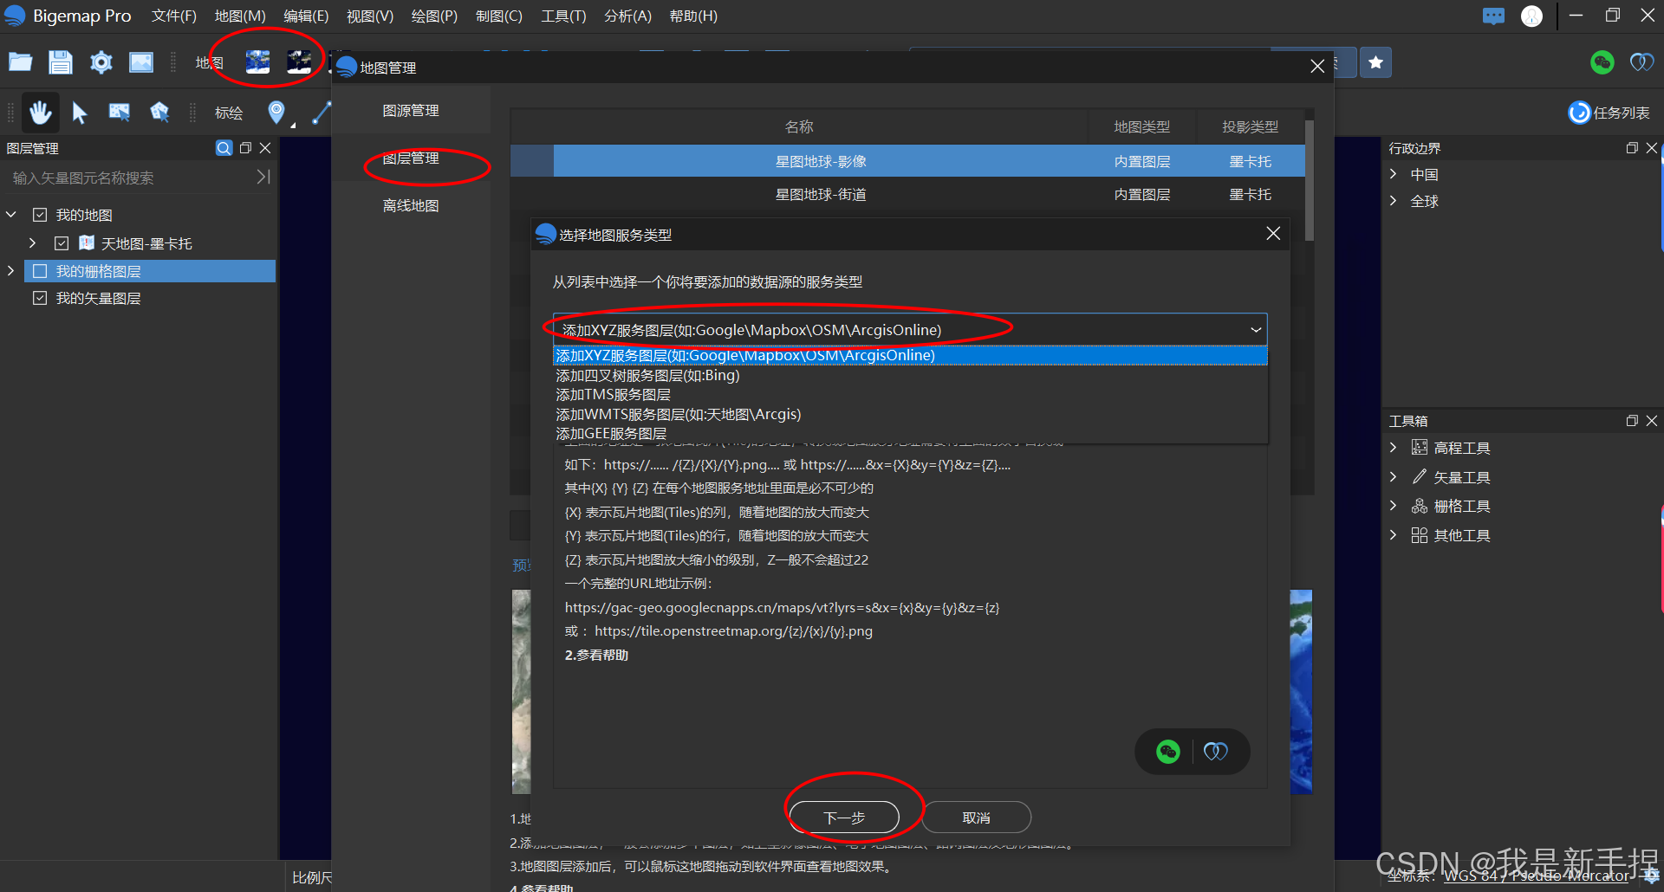Close the 选择地图服务类型 dialog
Viewport: 1664px width, 892px height.
(1273, 234)
